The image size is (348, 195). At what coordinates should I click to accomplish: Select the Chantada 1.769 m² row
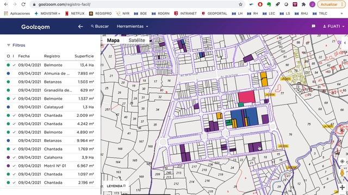(51, 149)
